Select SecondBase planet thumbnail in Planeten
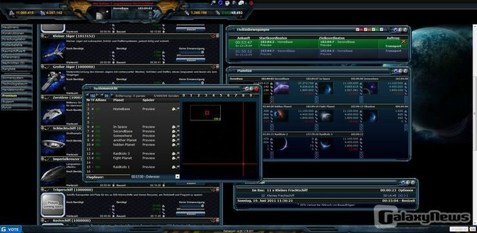 tap(281, 88)
